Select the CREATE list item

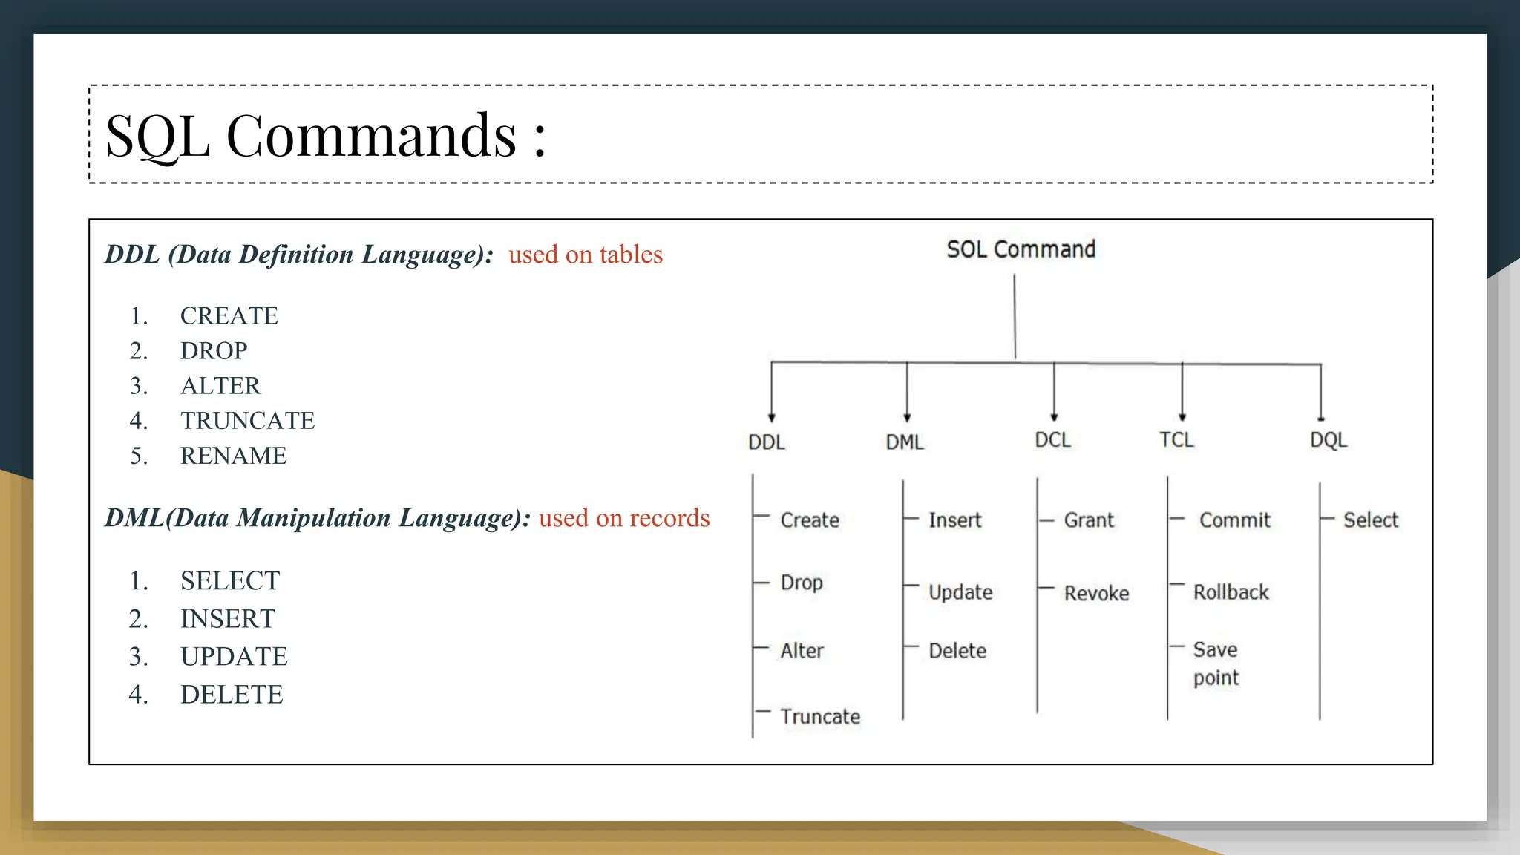coord(229,316)
